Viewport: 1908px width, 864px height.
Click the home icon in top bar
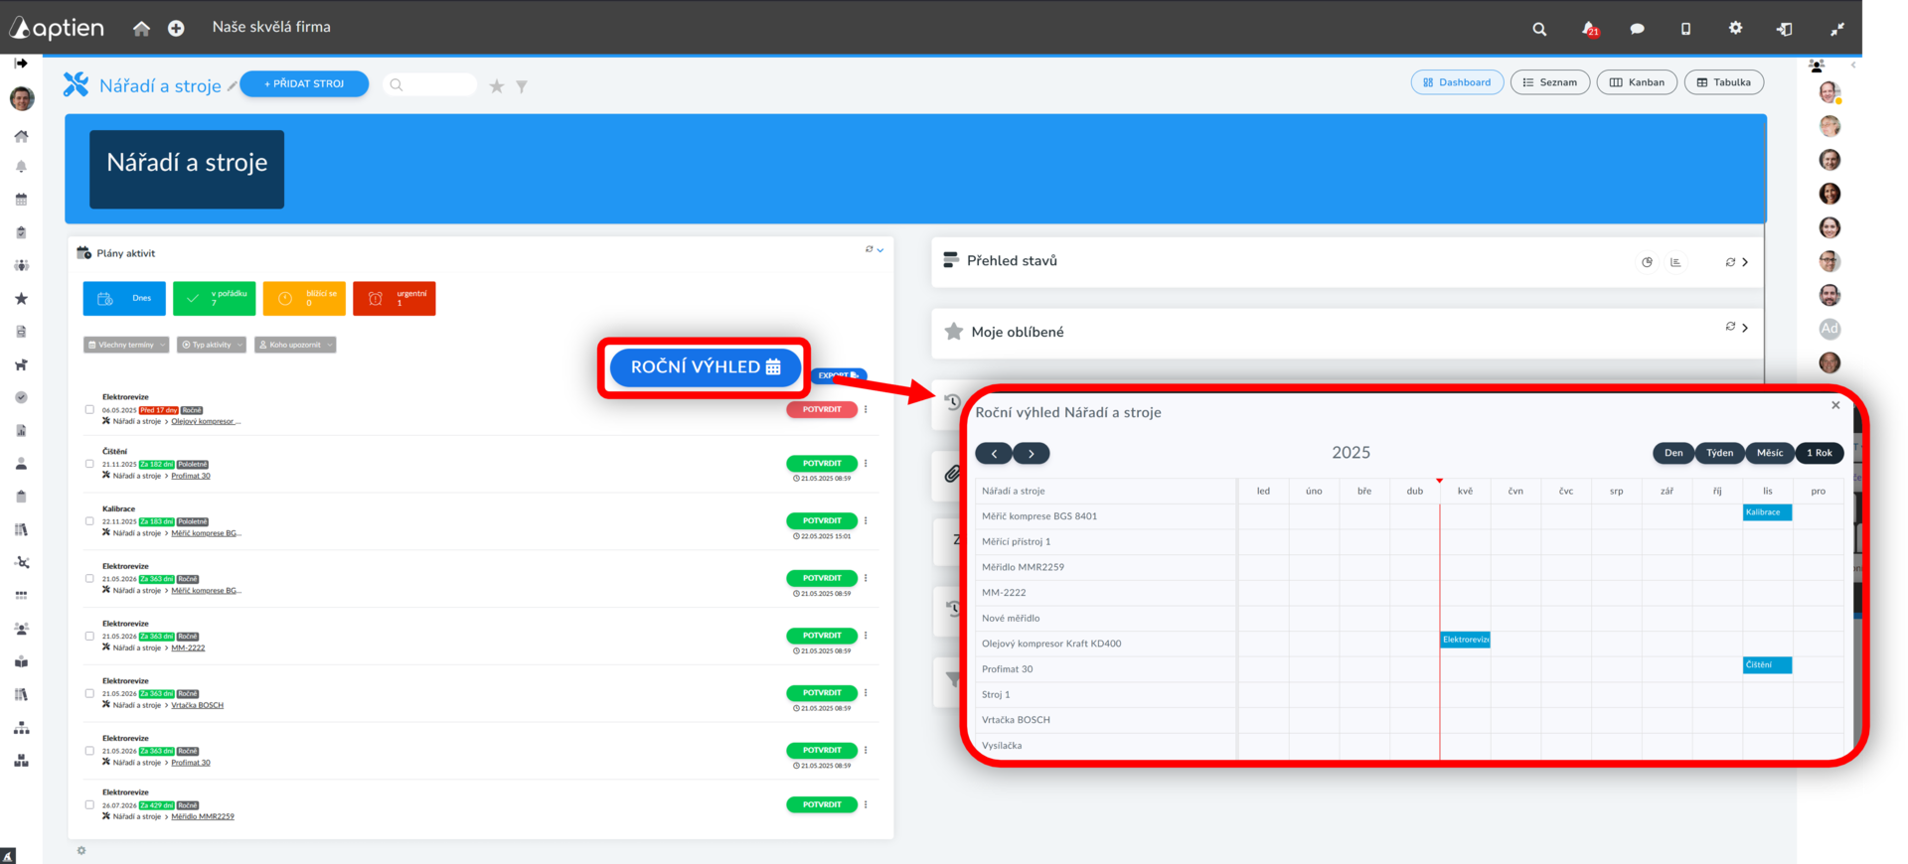(x=141, y=29)
